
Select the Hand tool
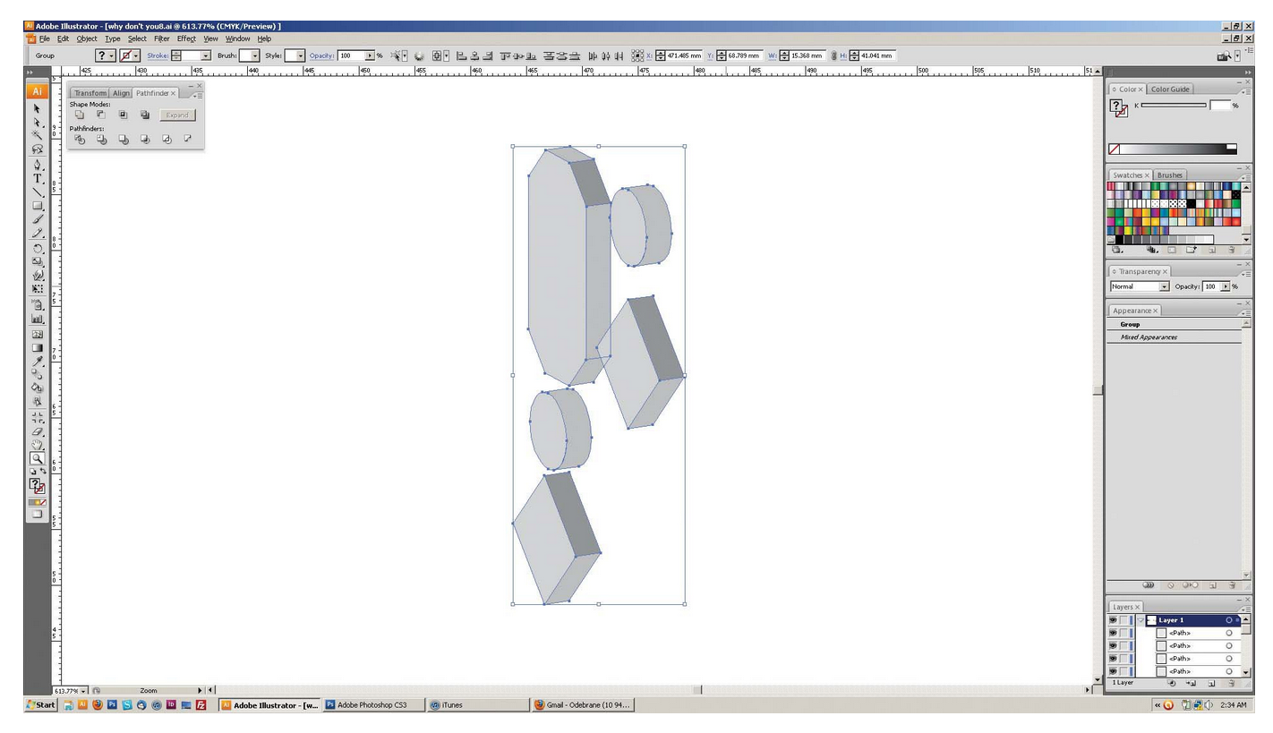pos(37,445)
